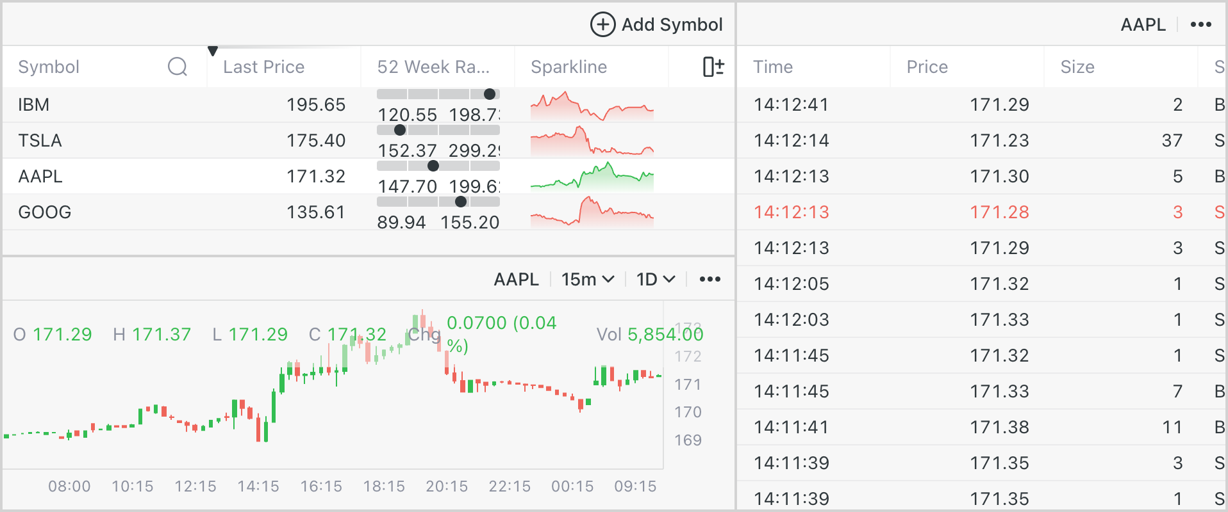Click the 169 price axis label
The height and width of the screenshot is (512, 1228).
(x=688, y=440)
